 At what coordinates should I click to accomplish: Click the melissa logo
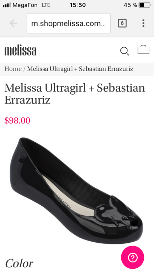(20, 50)
